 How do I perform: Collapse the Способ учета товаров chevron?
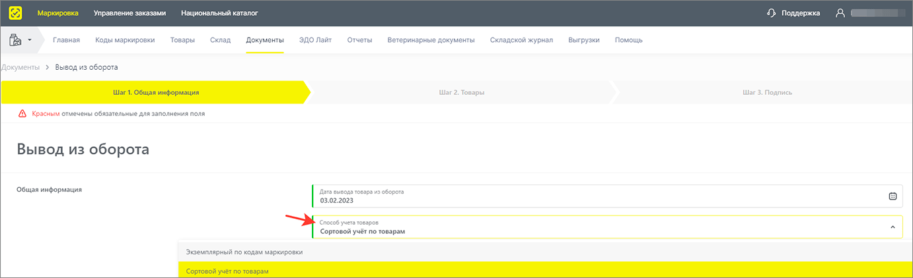click(x=893, y=227)
